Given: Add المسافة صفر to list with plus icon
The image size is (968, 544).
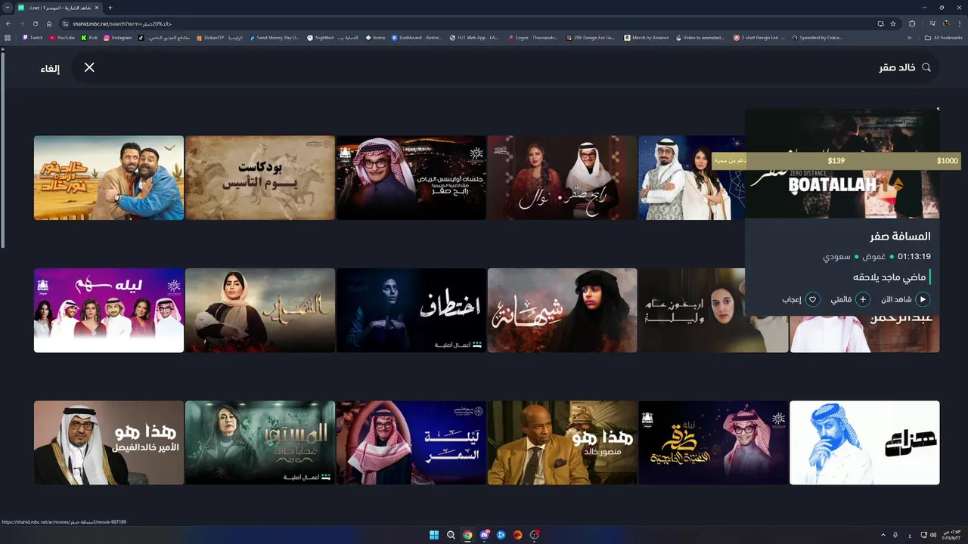Looking at the screenshot, I should [863, 299].
